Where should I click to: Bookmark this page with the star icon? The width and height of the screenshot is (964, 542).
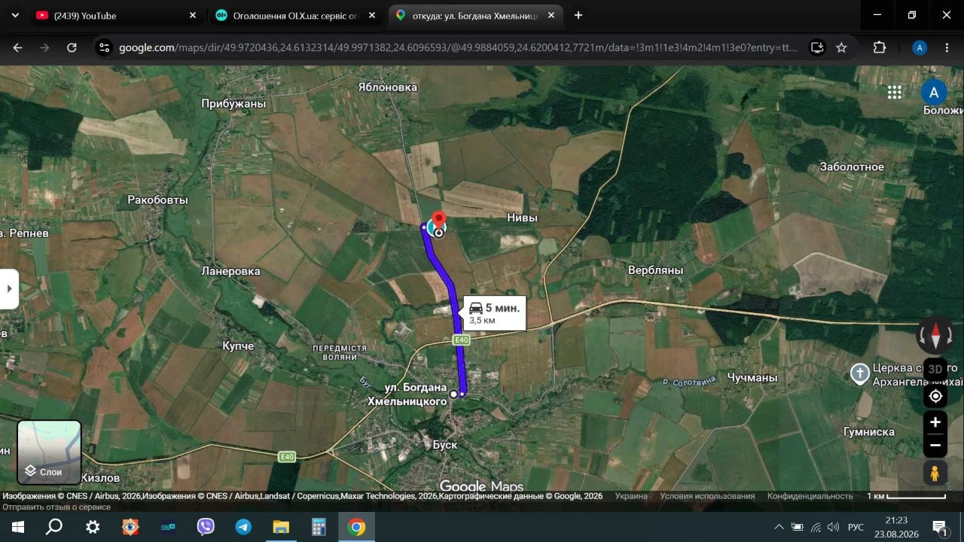pyautogui.click(x=841, y=47)
